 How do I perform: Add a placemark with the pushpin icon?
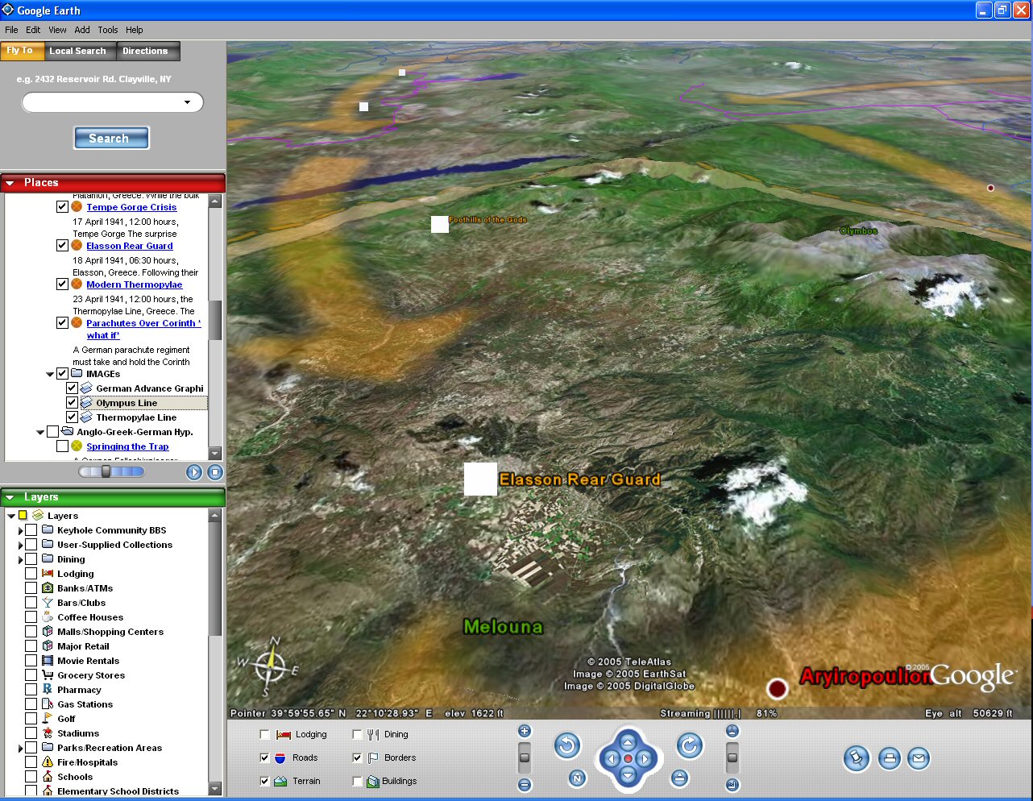pos(857,758)
